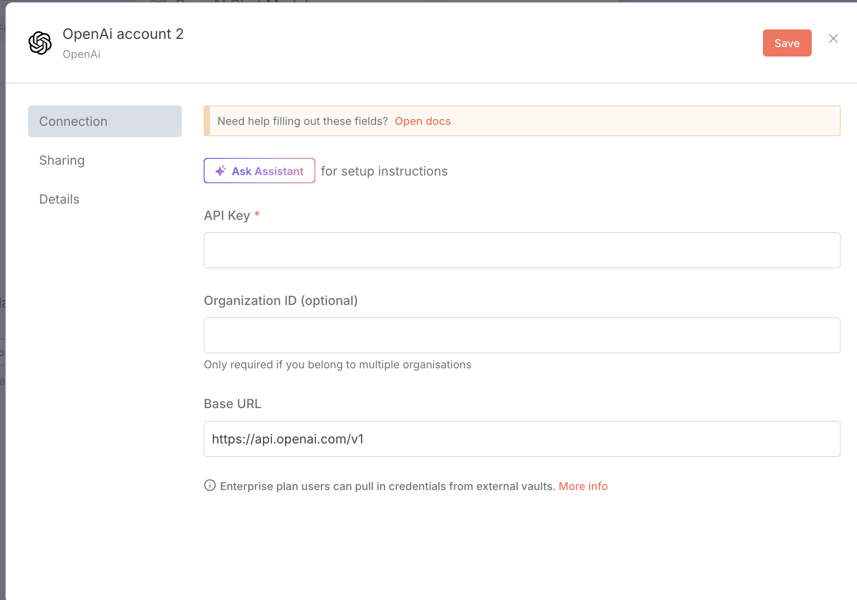This screenshot has height=600, width=857.
Task: Click the 'Only required if you belong' hint
Action: [x=338, y=365]
